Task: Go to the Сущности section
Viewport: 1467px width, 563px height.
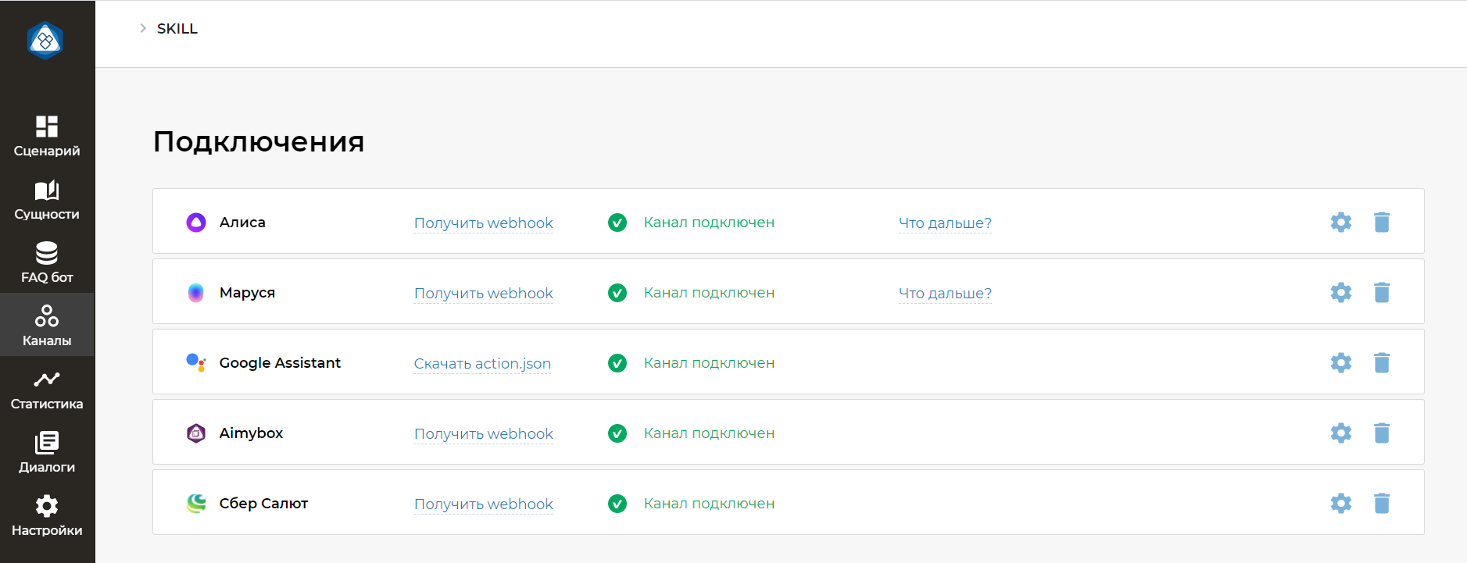Action: tap(47, 199)
